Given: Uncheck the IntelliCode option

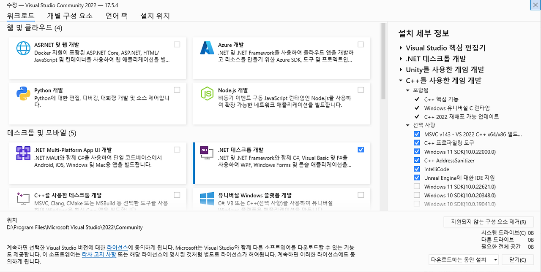Looking at the screenshot, I should click(x=417, y=169).
